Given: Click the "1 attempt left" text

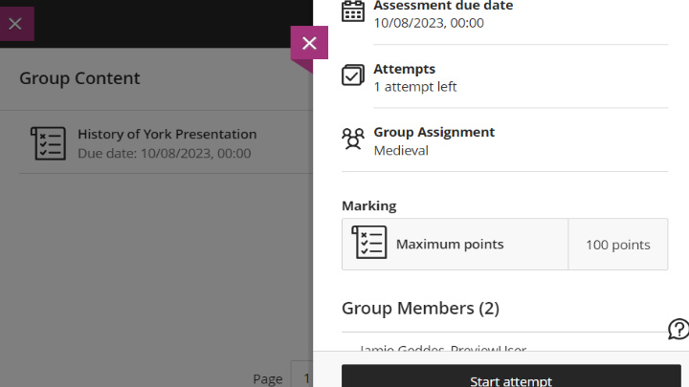Looking at the screenshot, I should 415,87.
